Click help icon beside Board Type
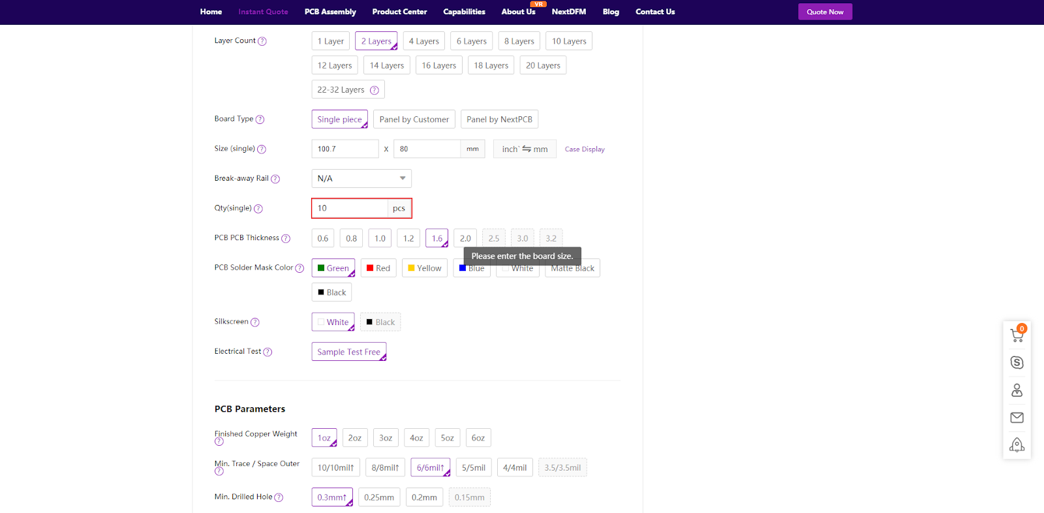Screen dimensions: 1044x513 pyautogui.click(x=260, y=119)
